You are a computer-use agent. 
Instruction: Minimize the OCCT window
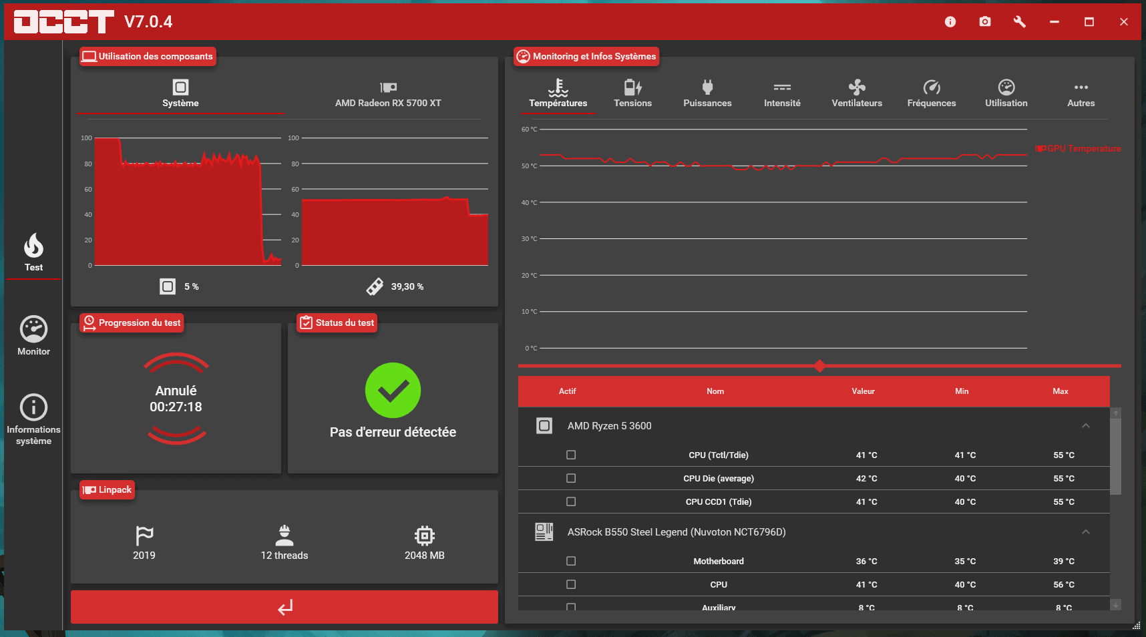pyautogui.click(x=1055, y=22)
